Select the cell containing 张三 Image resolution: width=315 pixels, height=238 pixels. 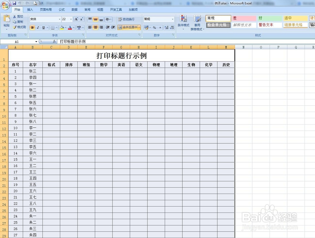[33, 71]
